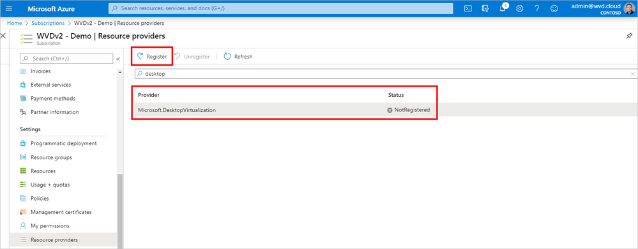Open Policies in the left menu
This screenshot has width=638, height=249.
(x=40, y=198)
